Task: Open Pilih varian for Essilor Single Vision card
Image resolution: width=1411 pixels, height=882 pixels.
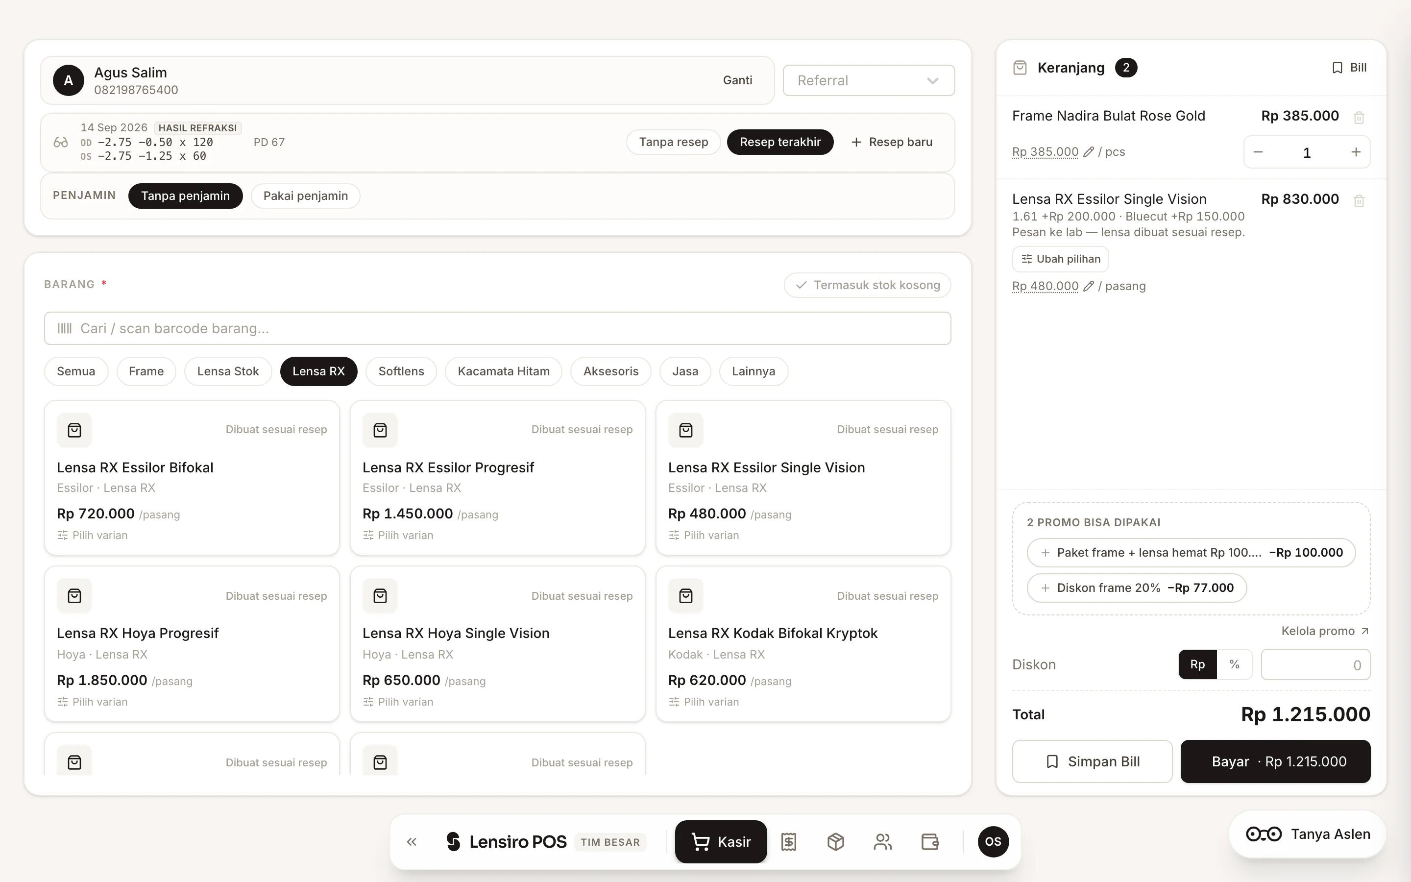Action: pyautogui.click(x=704, y=536)
